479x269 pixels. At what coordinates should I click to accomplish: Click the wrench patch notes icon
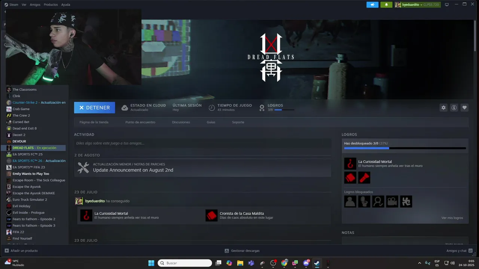pyautogui.click(x=83, y=167)
